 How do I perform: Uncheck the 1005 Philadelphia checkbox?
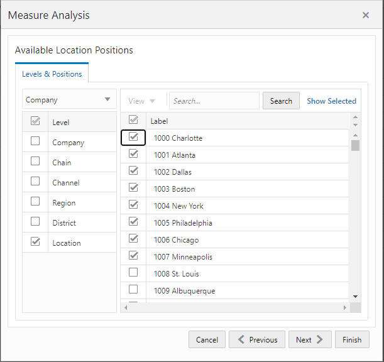(x=133, y=221)
